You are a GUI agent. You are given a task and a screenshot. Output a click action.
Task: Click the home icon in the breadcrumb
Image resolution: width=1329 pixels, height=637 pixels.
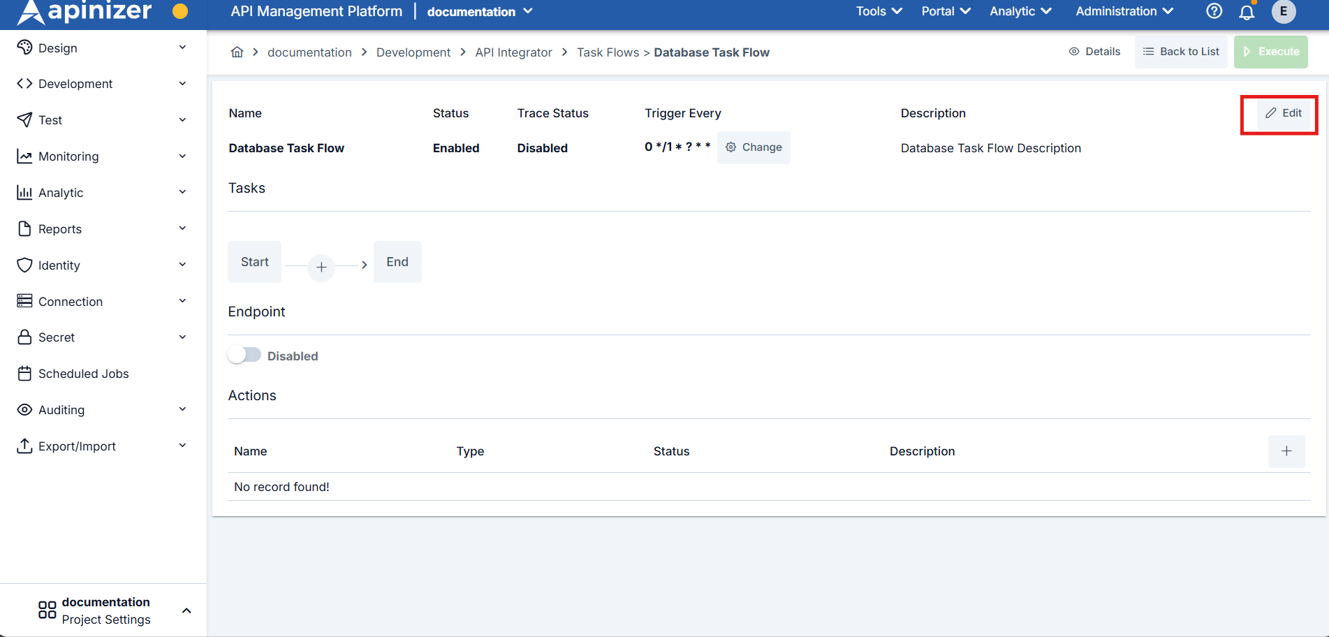(x=237, y=52)
